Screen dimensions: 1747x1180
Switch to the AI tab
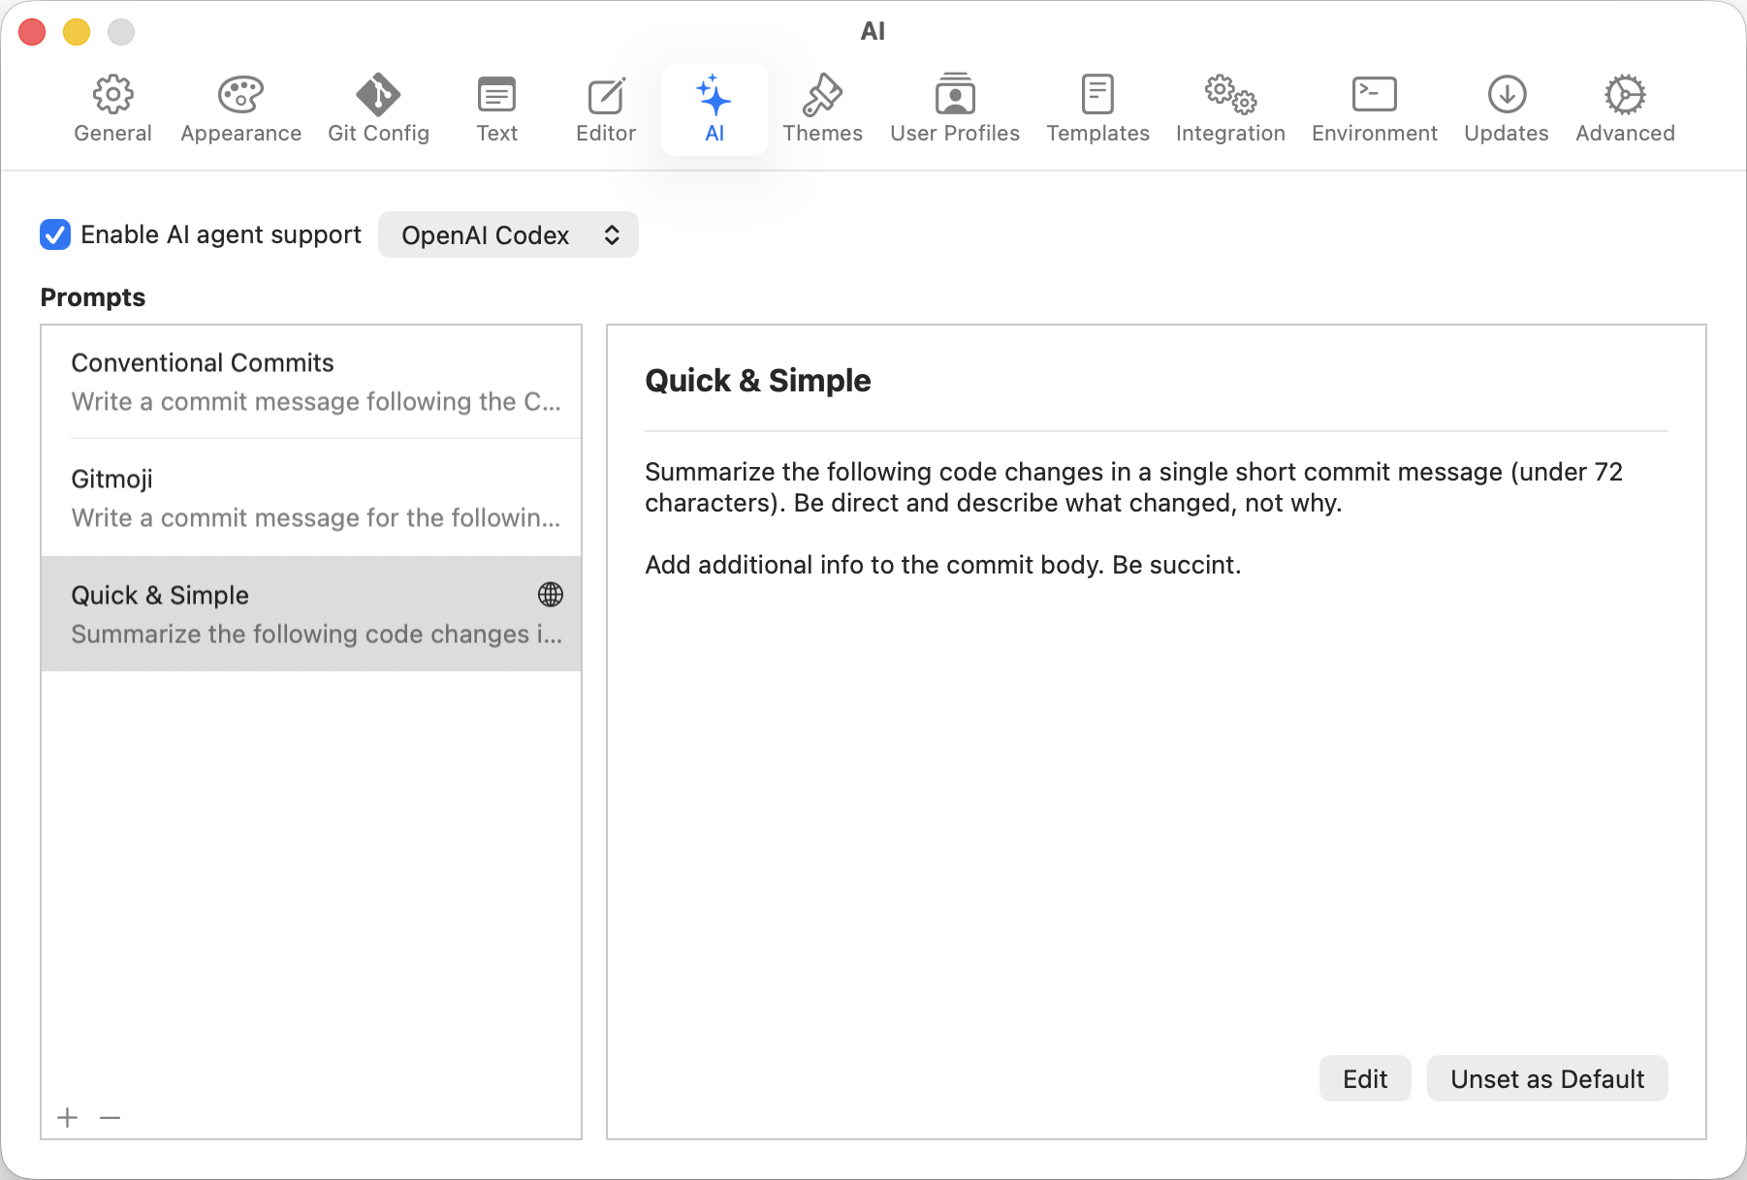715,108
